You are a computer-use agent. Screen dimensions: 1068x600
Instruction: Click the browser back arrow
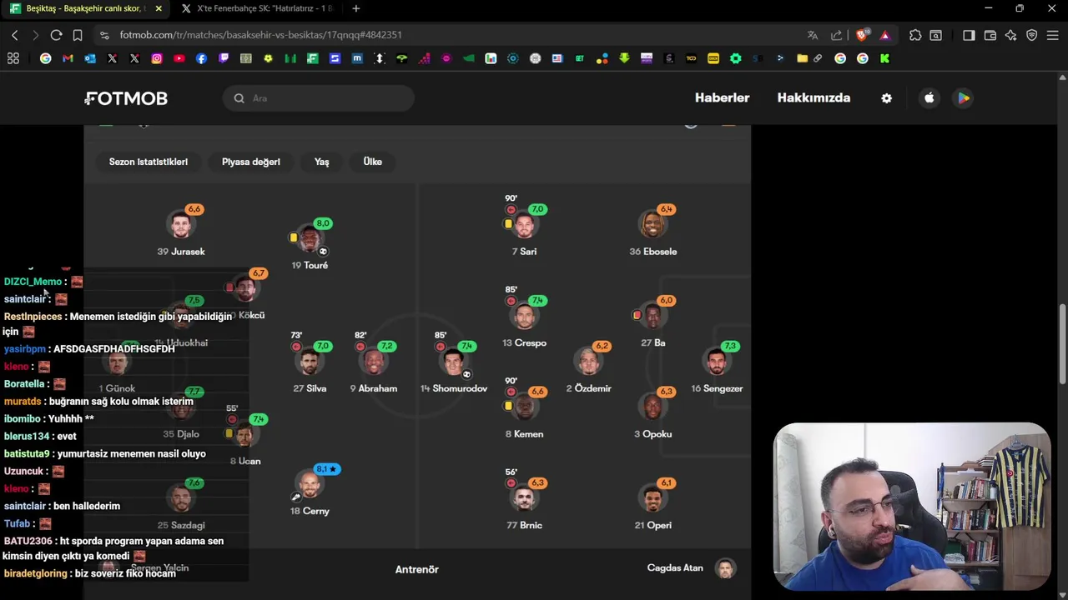point(15,35)
